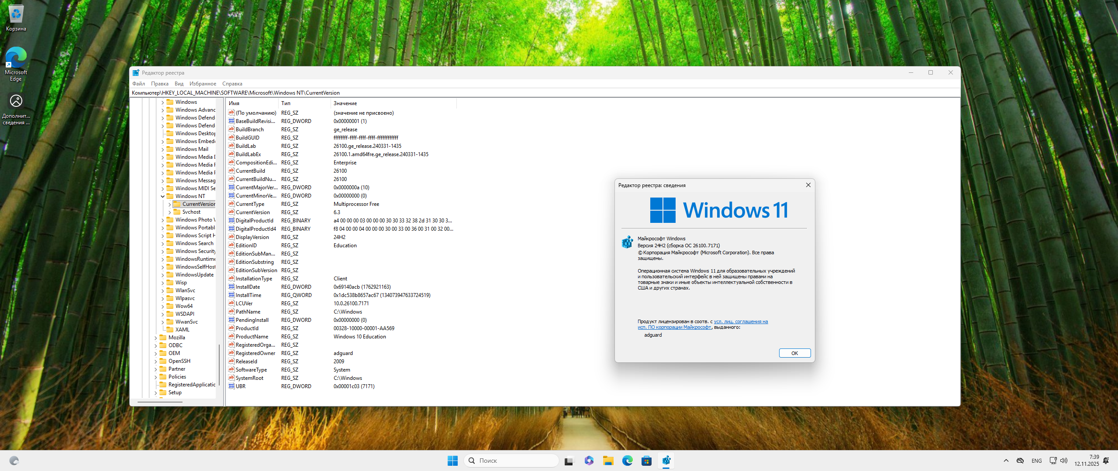The height and width of the screenshot is (471, 1118).
Task: Click the taskbar search box
Action: [511, 461]
